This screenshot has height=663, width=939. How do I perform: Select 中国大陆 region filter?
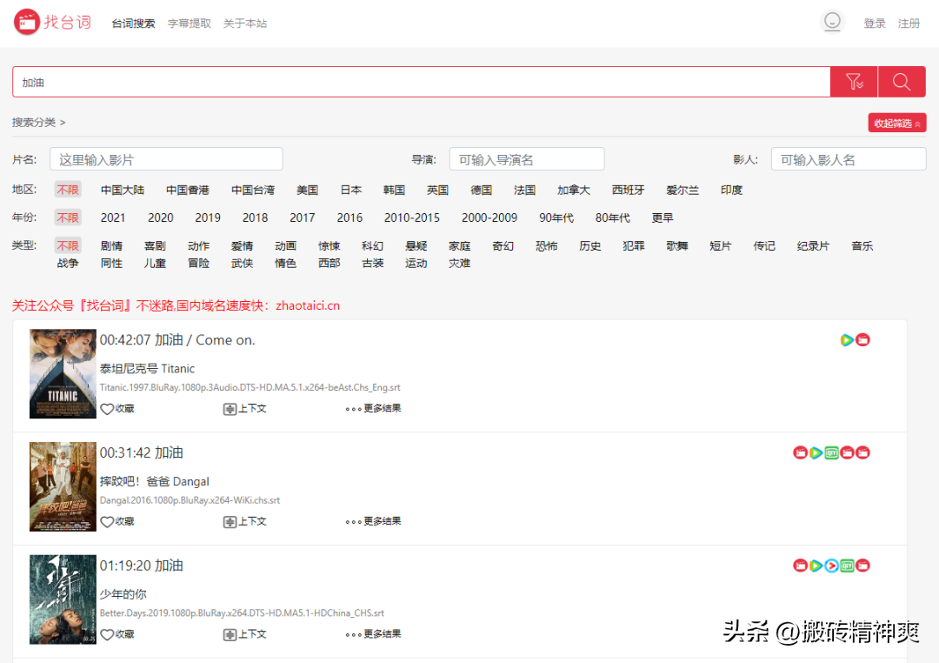tap(123, 190)
